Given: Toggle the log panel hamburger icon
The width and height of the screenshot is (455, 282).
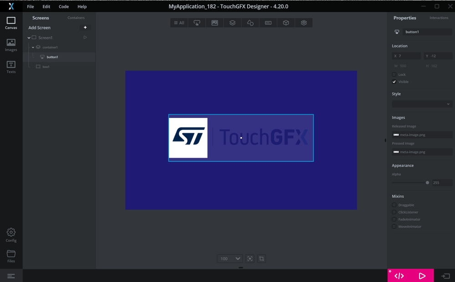Looking at the screenshot, I should click(x=11, y=276).
